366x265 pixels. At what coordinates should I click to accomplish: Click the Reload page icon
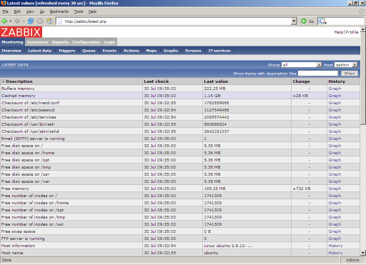tap(31, 21)
